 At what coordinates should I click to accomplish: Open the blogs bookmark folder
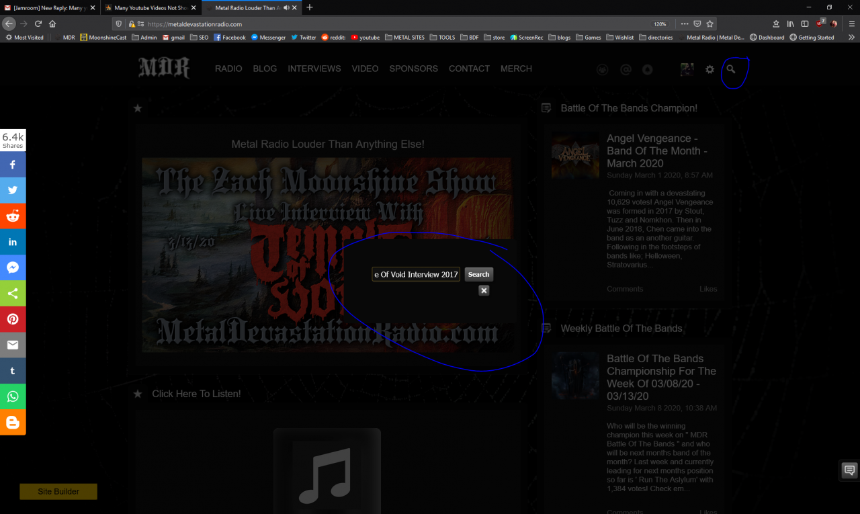coord(559,38)
